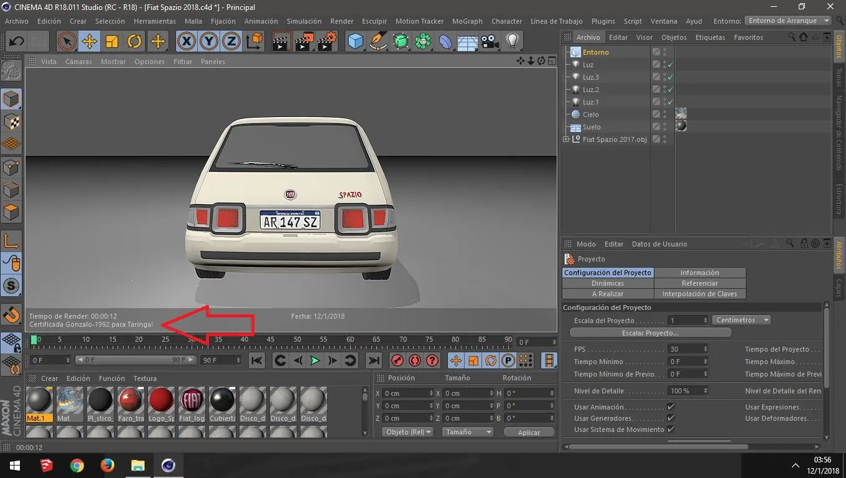Click the magnet Snap icon in left palette
This screenshot has height=478, width=846.
(11, 315)
